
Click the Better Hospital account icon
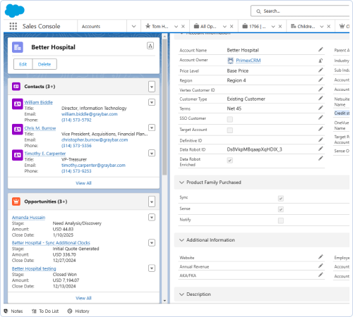pyautogui.click(x=18, y=47)
